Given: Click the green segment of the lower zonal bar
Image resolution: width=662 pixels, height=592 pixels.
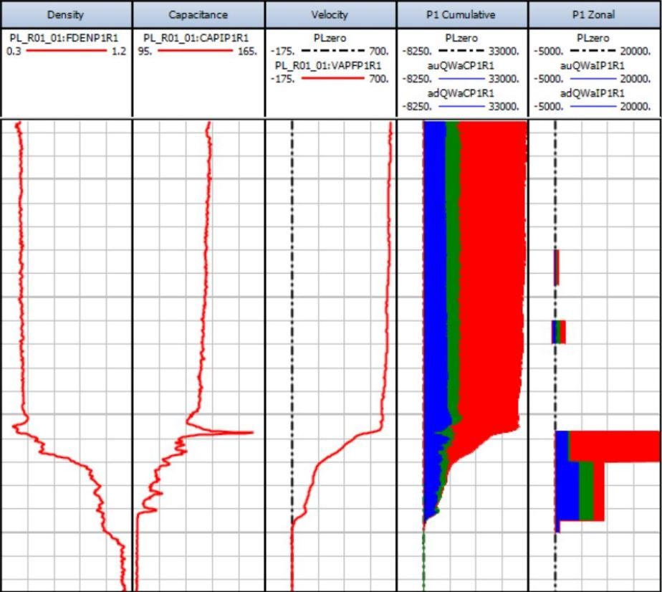Looking at the screenshot, I should pos(586,491).
